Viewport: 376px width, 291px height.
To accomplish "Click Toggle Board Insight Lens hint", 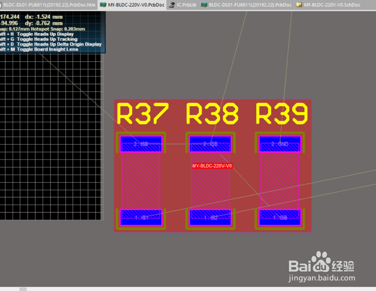I will coord(47,49).
